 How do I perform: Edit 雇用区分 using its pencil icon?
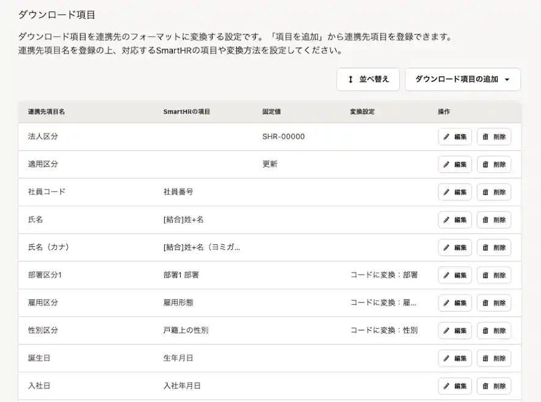pos(445,302)
